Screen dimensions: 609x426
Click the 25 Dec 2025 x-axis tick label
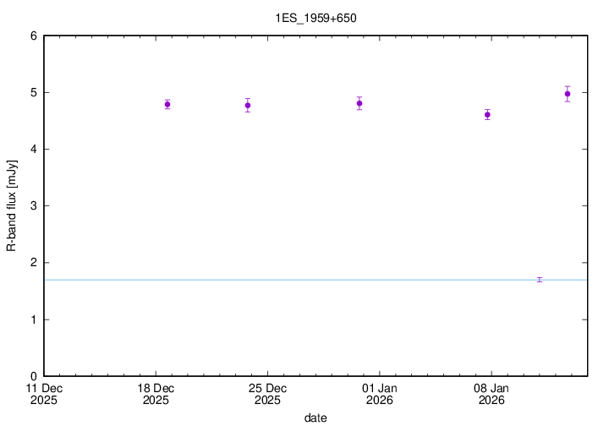(x=268, y=394)
